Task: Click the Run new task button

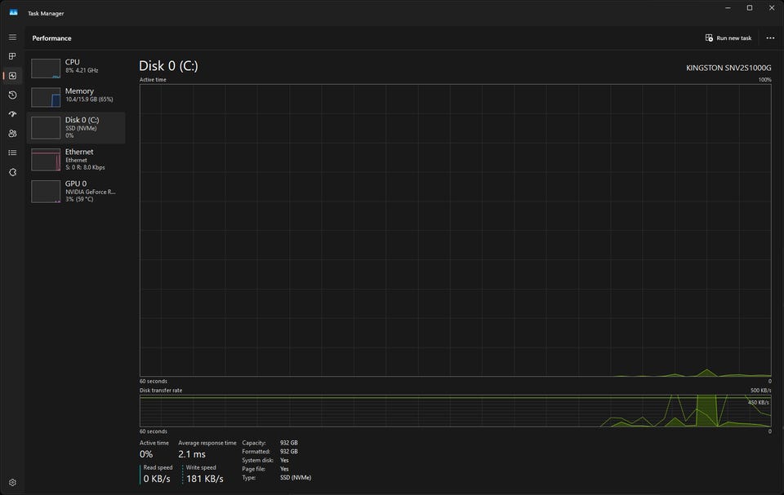Action: [x=728, y=38]
